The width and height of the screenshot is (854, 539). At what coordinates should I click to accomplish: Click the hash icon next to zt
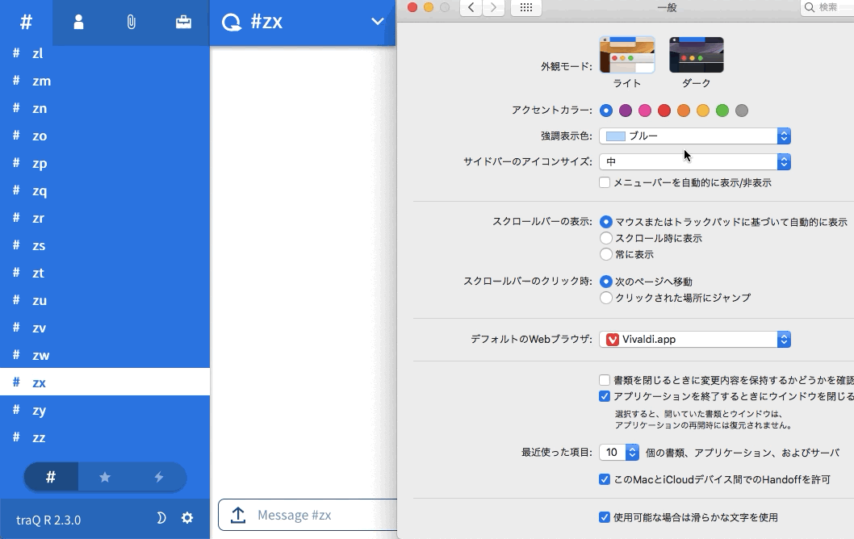coord(16,272)
